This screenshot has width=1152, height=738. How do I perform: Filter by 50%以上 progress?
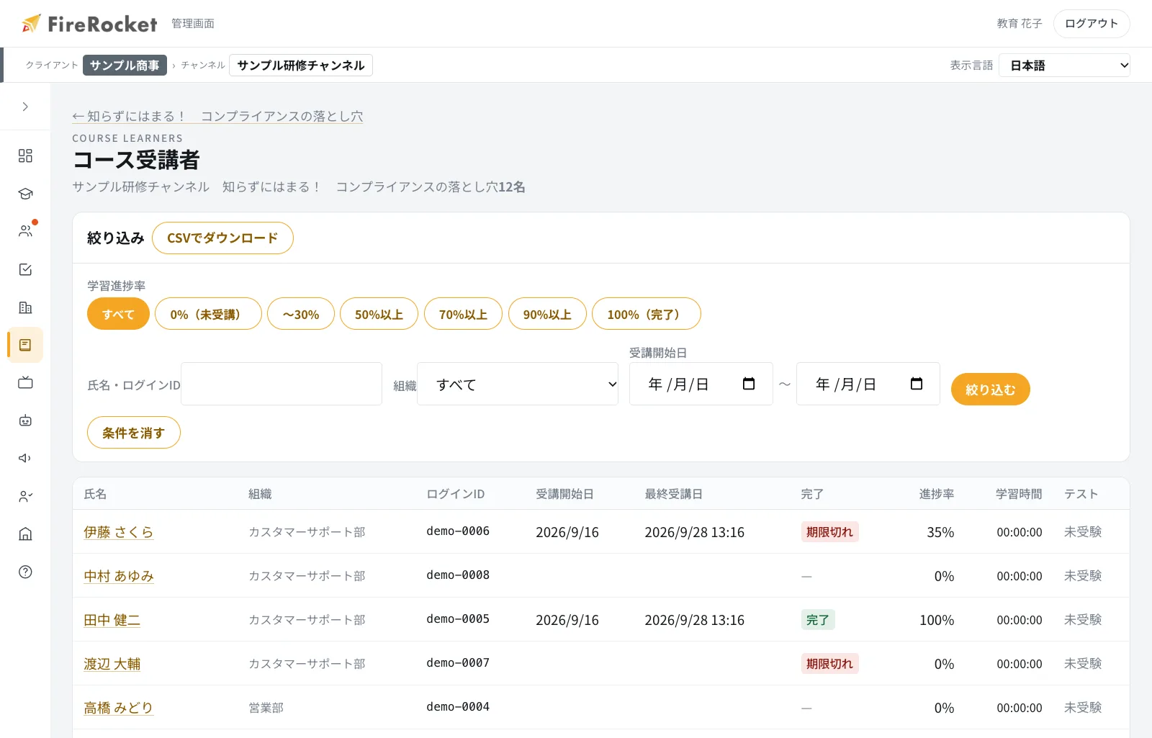(x=379, y=314)
